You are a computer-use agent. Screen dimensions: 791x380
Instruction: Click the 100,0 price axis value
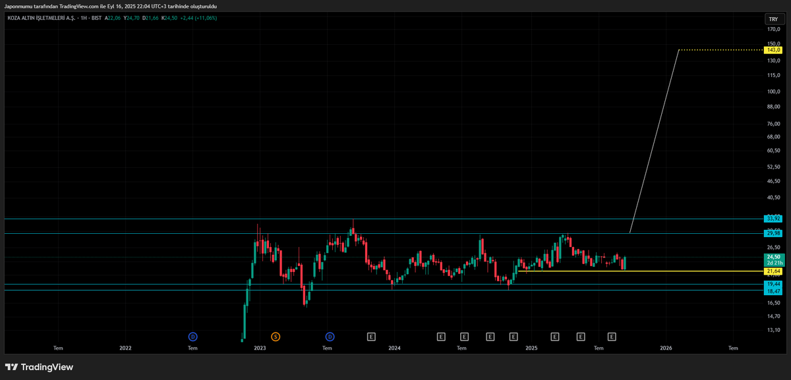(773, 92)
